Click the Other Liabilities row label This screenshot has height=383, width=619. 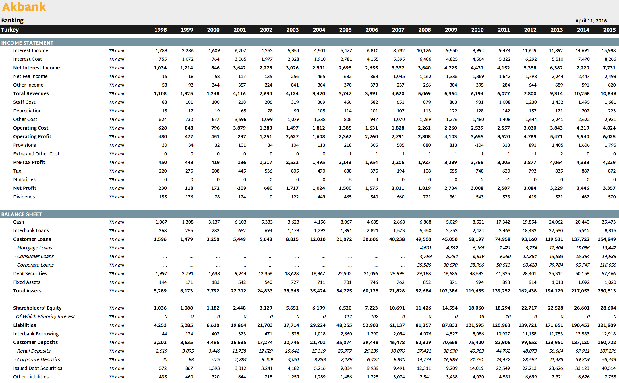coord(31,377)
